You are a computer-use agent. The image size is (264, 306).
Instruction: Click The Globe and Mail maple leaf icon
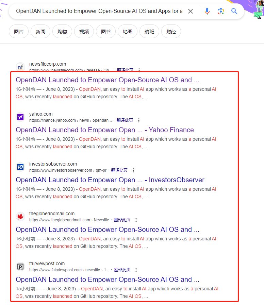20,217
